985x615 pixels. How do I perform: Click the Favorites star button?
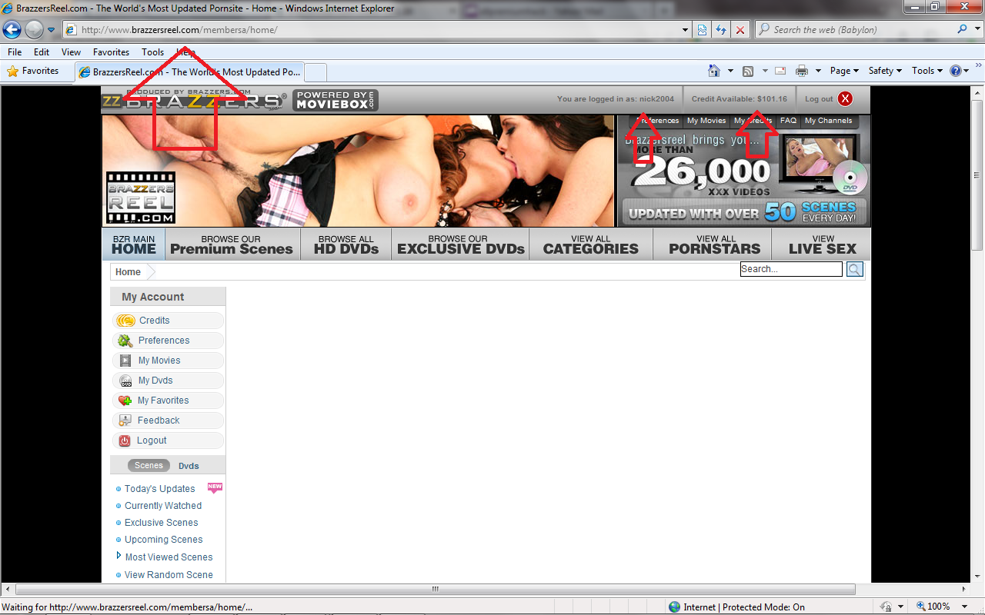tap(33, 71)
